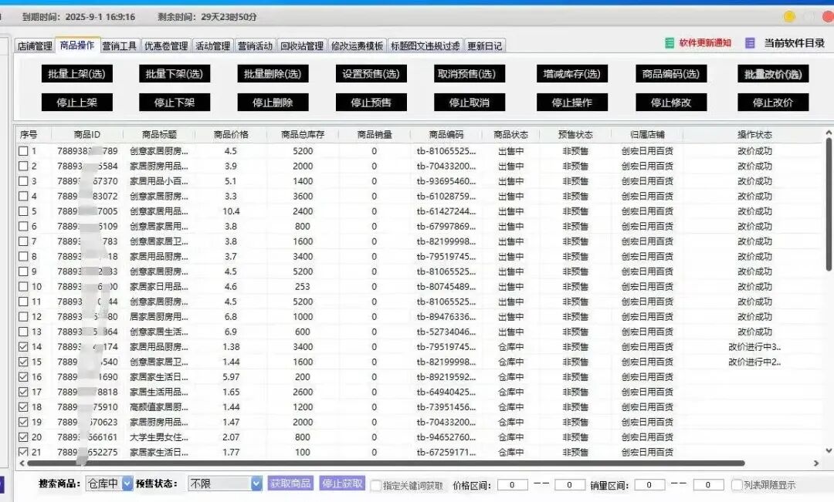Viewport: 834px width, 502px height.
Task: Check the checkbox for row 13
Action: click(x=23, y=332)
